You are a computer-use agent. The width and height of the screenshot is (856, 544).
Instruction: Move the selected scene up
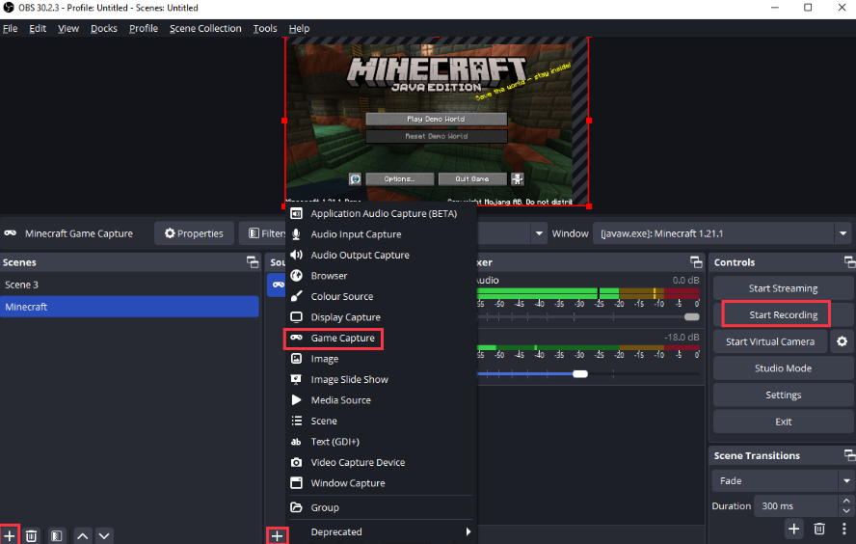(83, 536)
